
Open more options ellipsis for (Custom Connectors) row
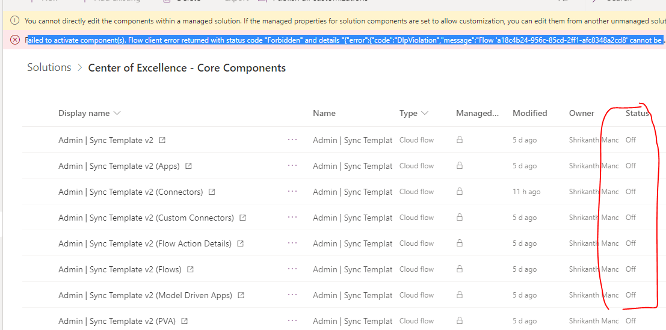[x=292, y=217]
